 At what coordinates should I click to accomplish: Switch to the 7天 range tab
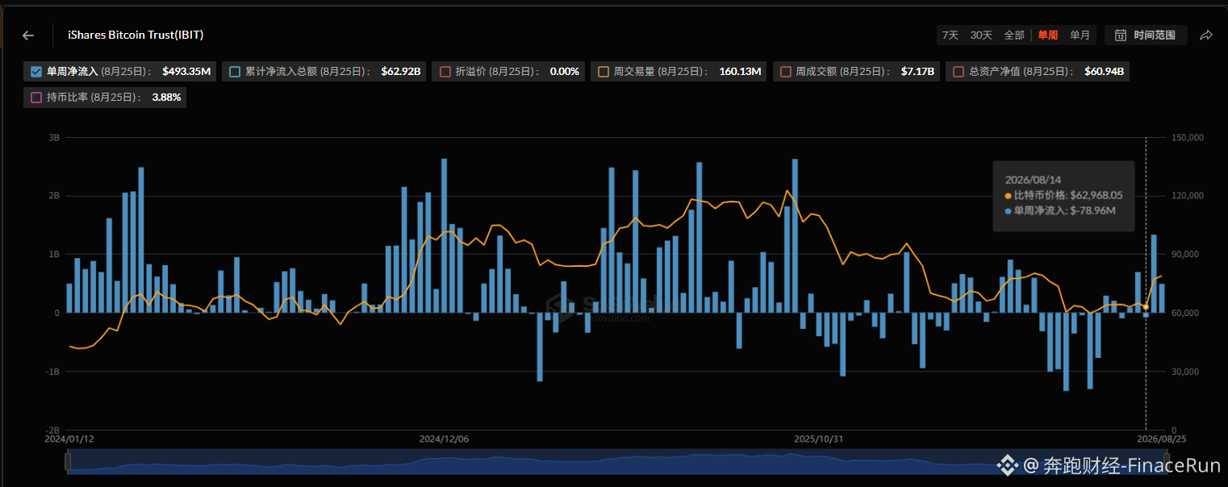click(950, 35)
